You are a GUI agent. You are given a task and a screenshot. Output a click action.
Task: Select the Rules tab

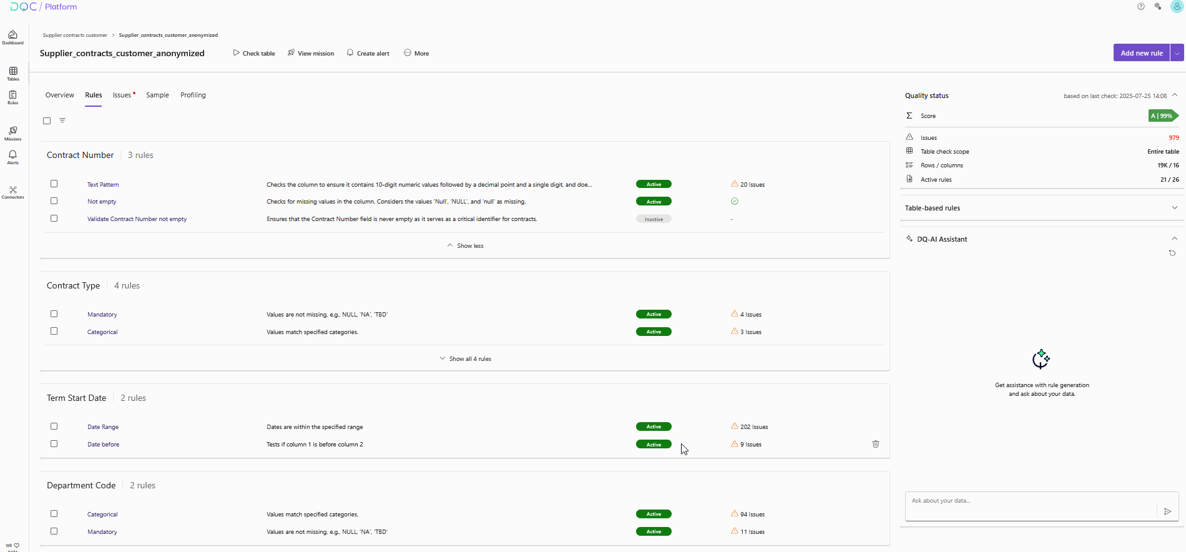[94, 95]
